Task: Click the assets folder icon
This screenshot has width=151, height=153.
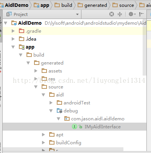Action: [44, 71]
